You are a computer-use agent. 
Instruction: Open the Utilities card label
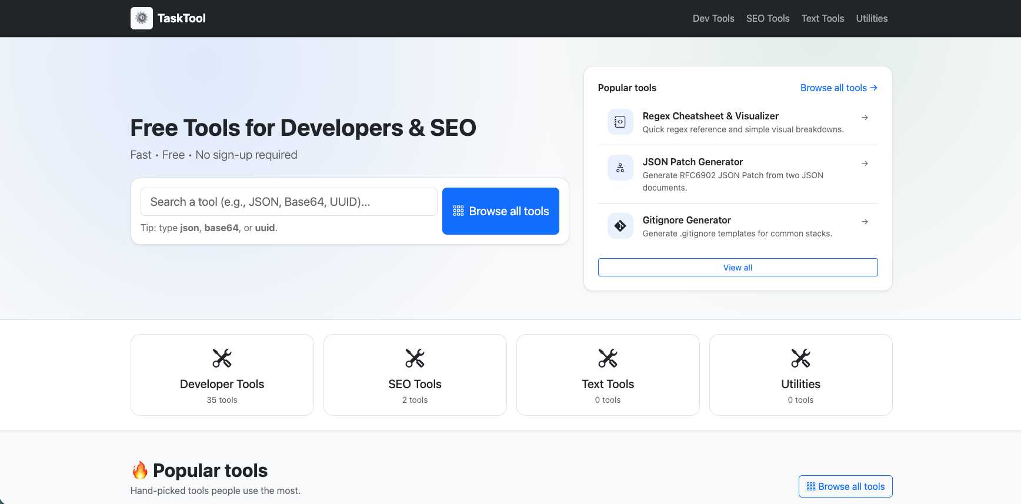800,384
